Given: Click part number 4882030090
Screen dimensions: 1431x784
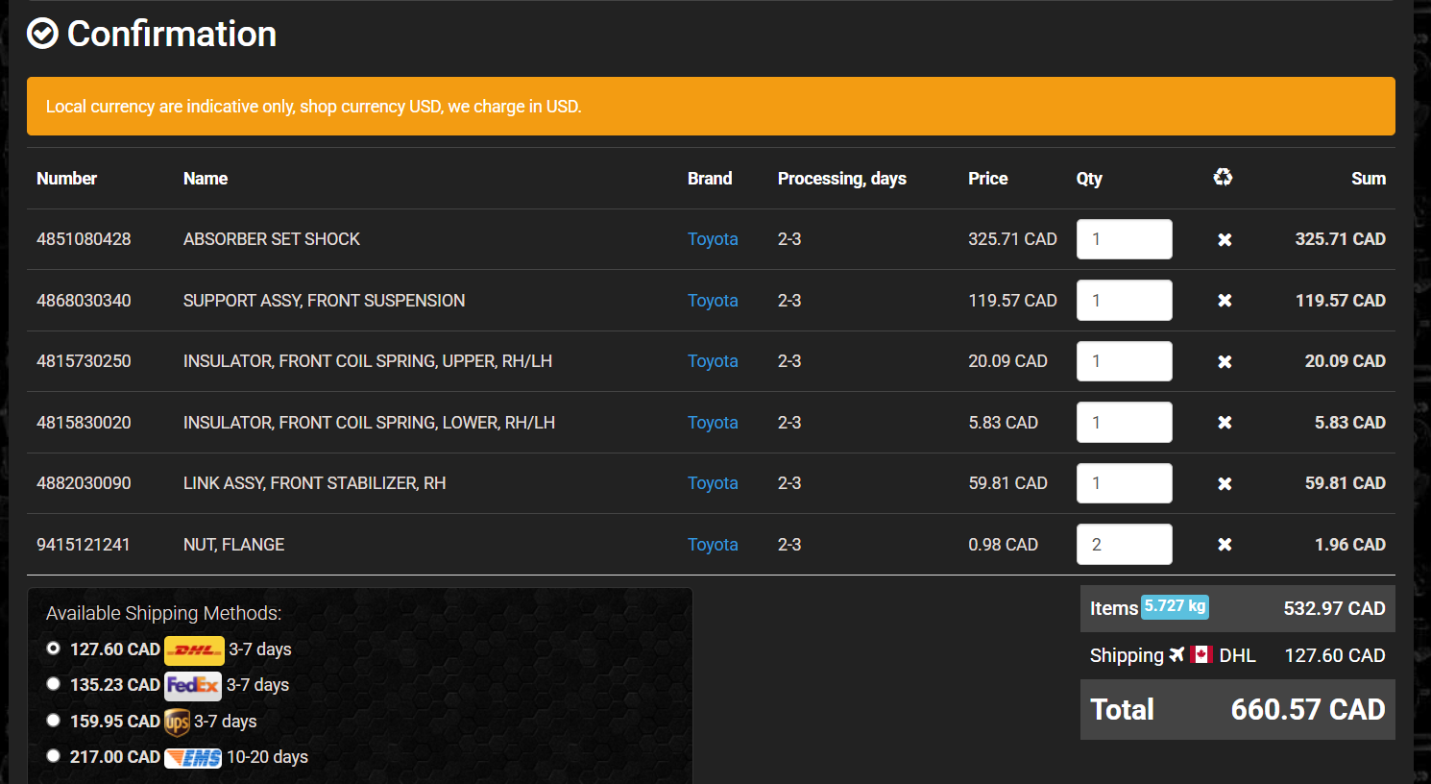Looking at the screenshot, I should click(x=84, y=483).
